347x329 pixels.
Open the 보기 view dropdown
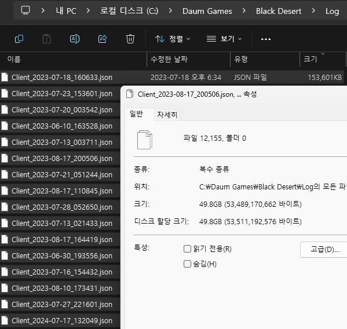(x=224, y=39)
